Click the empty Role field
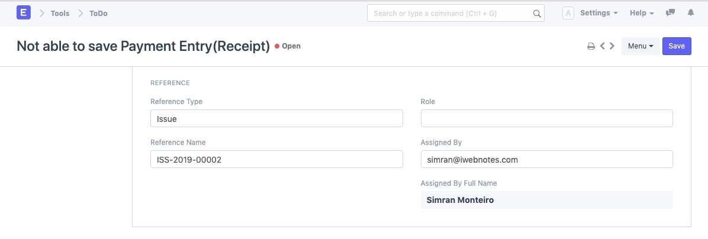Image resolution: width=708 pixels, height=239 pixels. click(x=546, y=118)
